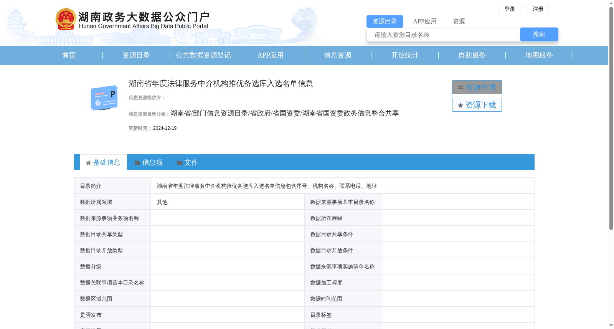Click the 目录标签 label
Screen dimensions: 614x329
click(321, 315)
